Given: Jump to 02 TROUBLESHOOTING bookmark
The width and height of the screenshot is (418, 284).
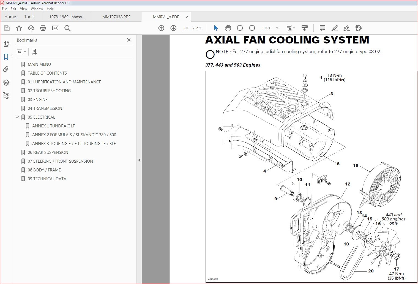Looking at the screenshot, I should tap(49, 91).
